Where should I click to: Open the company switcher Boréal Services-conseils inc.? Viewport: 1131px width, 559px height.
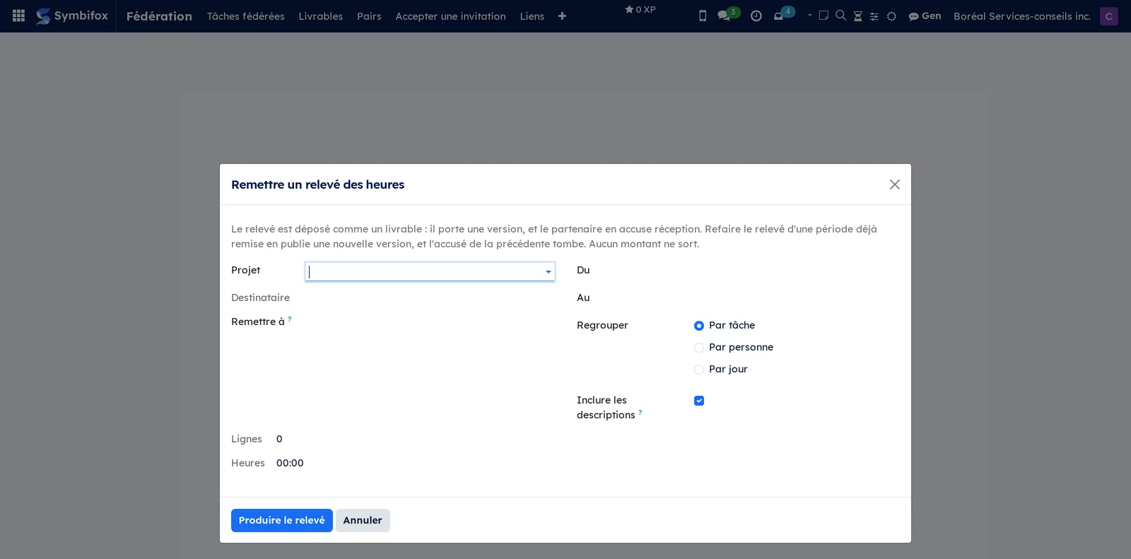point(1022,16)
